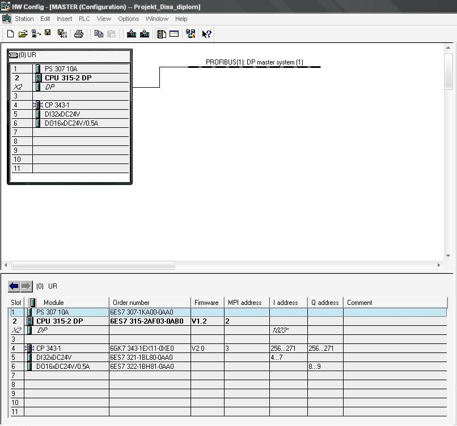Screen dimensions: 457x426
Task: Click the I address column header
Action: (x=289, y=303)
